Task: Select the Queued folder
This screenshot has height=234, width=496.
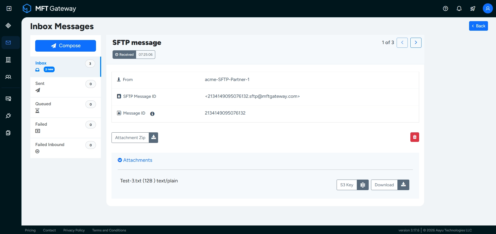Action: [65, 108]
